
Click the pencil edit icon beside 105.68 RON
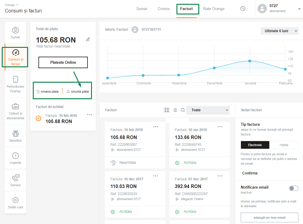[x=88, y=39]
